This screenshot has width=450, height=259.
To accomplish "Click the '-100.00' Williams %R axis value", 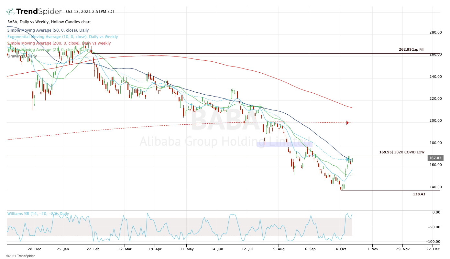I will pyautogui.click(x=434, y=242).
